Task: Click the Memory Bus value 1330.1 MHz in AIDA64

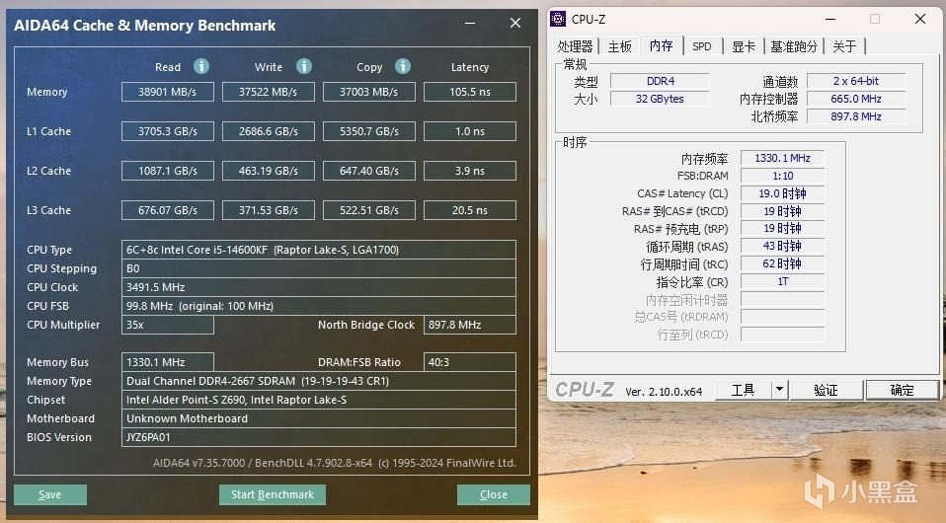Action: [168, 362]
